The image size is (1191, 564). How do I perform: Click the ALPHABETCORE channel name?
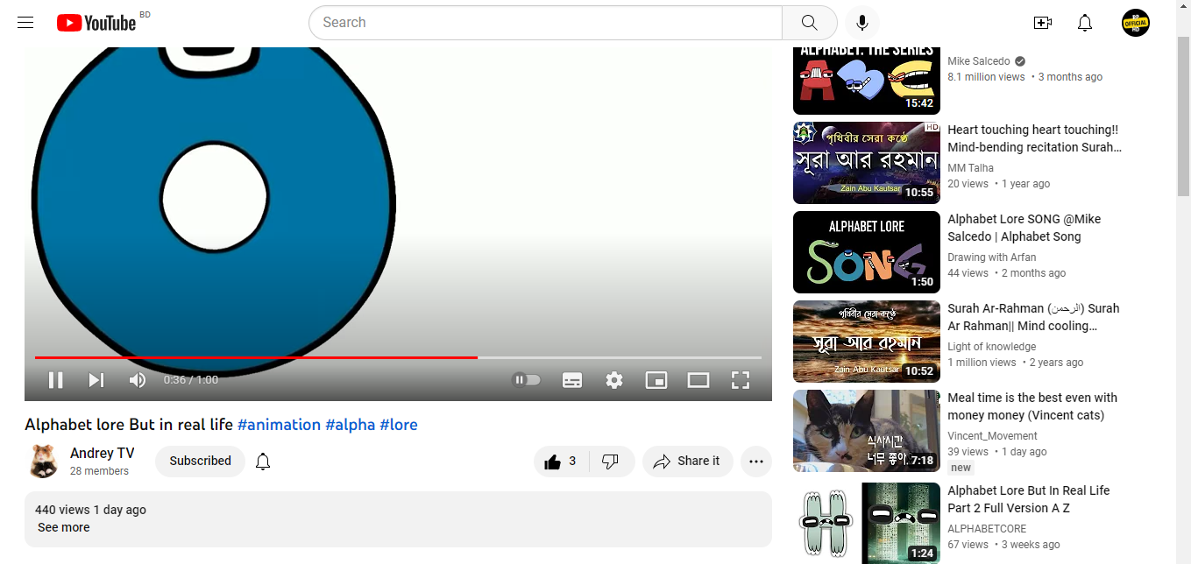tap(987, 529)
